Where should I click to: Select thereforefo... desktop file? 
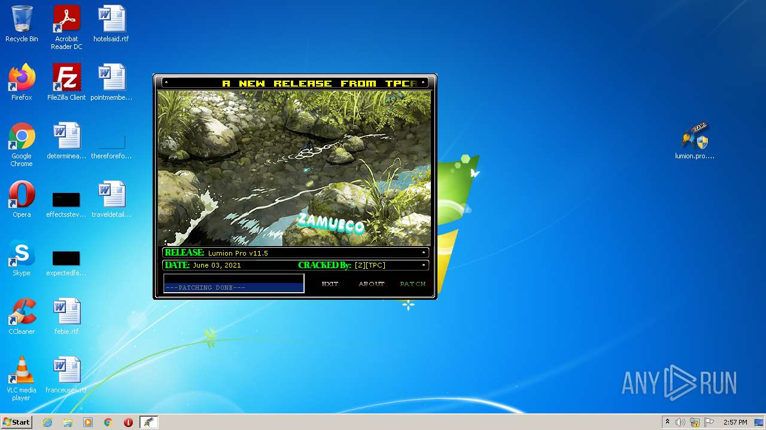point(111,147)
